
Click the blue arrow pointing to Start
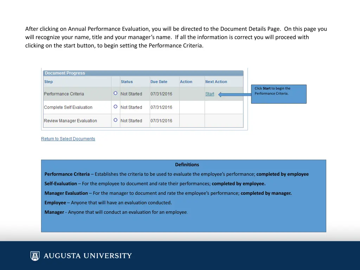[x=234, y=94]
